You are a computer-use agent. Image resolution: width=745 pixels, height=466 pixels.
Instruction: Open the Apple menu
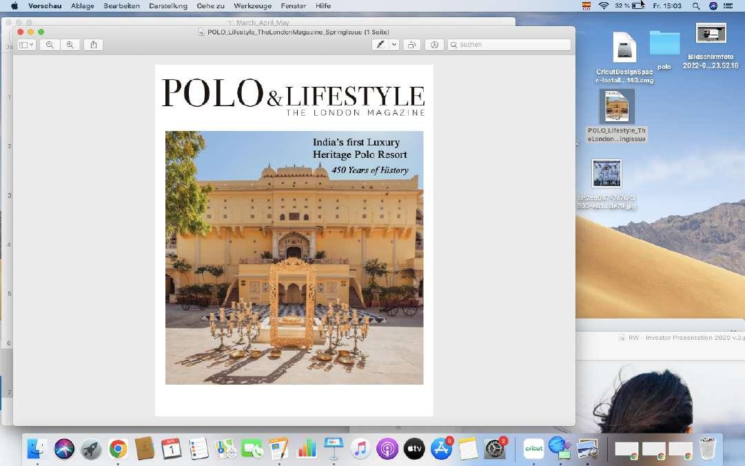pyautogui.click(x=14, y=6)
